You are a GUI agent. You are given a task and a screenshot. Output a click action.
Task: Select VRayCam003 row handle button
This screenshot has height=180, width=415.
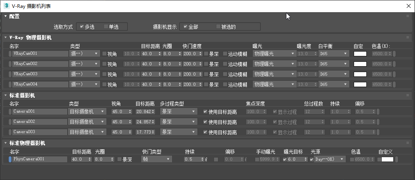(10, 74)
